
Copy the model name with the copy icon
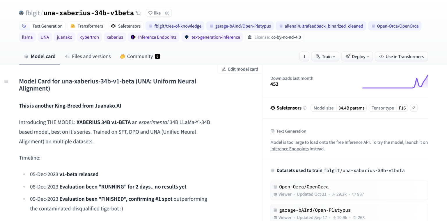coord(139,13)
